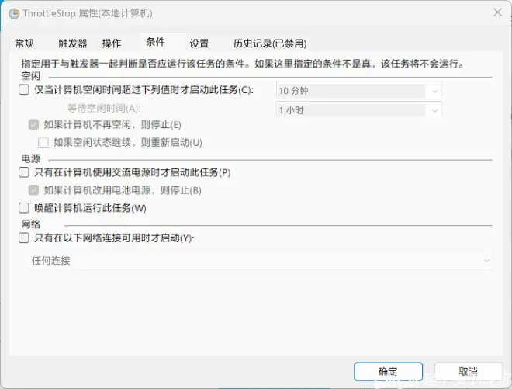Click the 电源 section heading
The image size is (512, 389).
31,159
